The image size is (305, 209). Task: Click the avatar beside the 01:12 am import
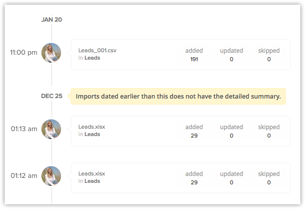pos(51,176)
